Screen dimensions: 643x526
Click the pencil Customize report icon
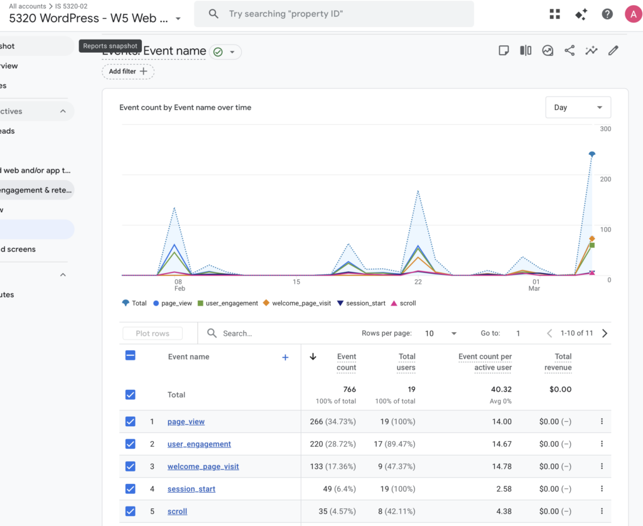click(x=613, y=51)
